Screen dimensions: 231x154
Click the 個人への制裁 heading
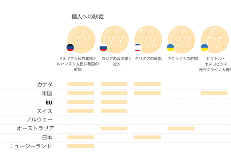click(x=87, y=16)
